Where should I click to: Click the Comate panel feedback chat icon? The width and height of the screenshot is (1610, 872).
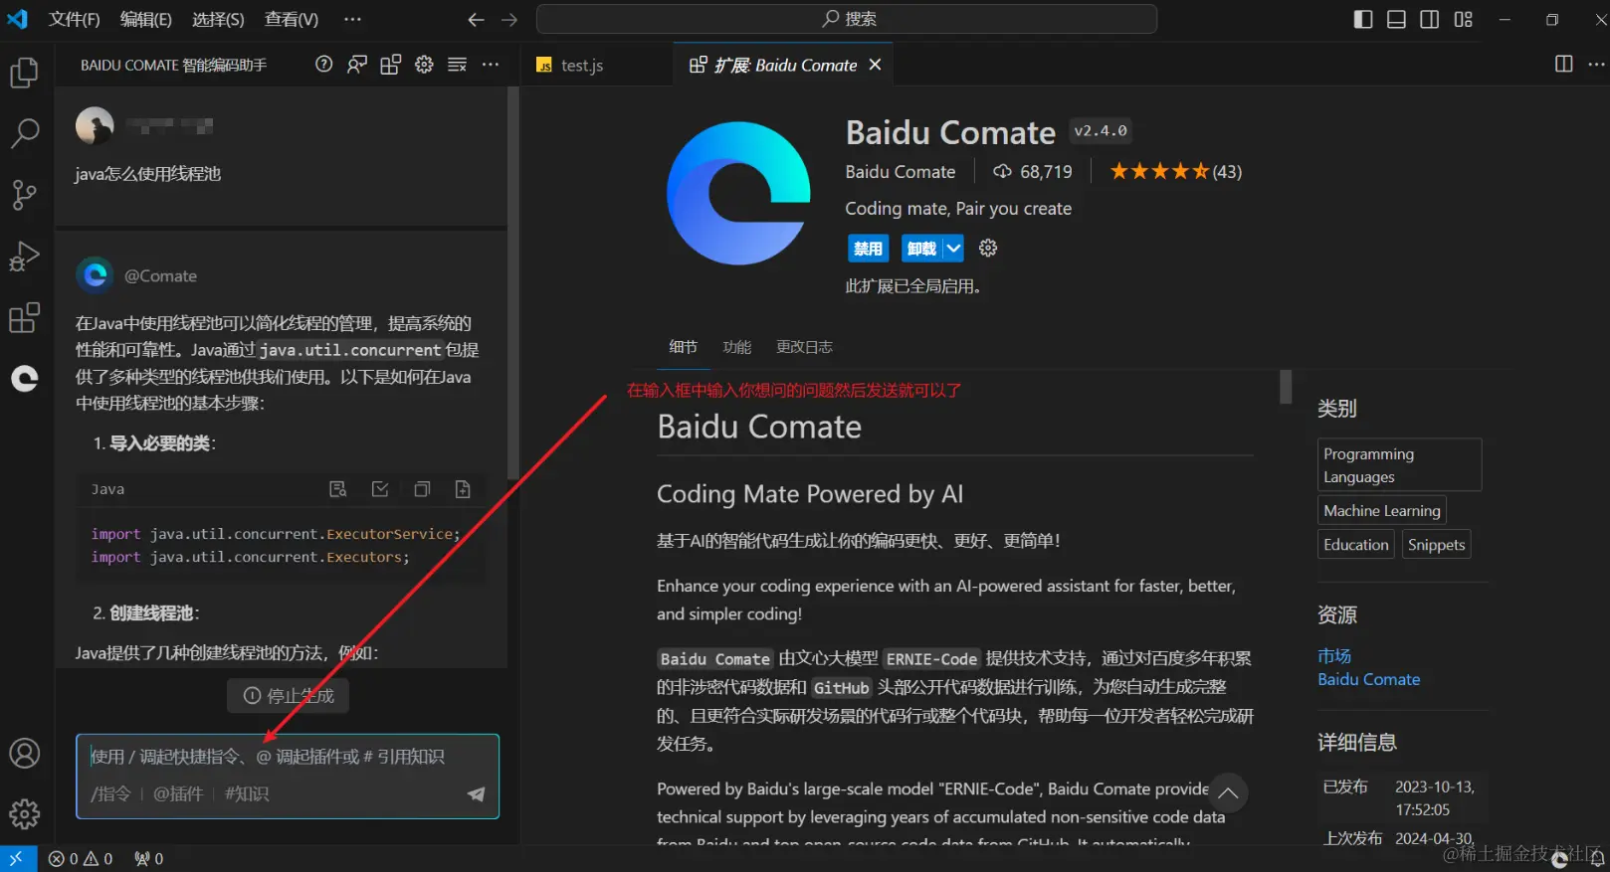(357, 65)
